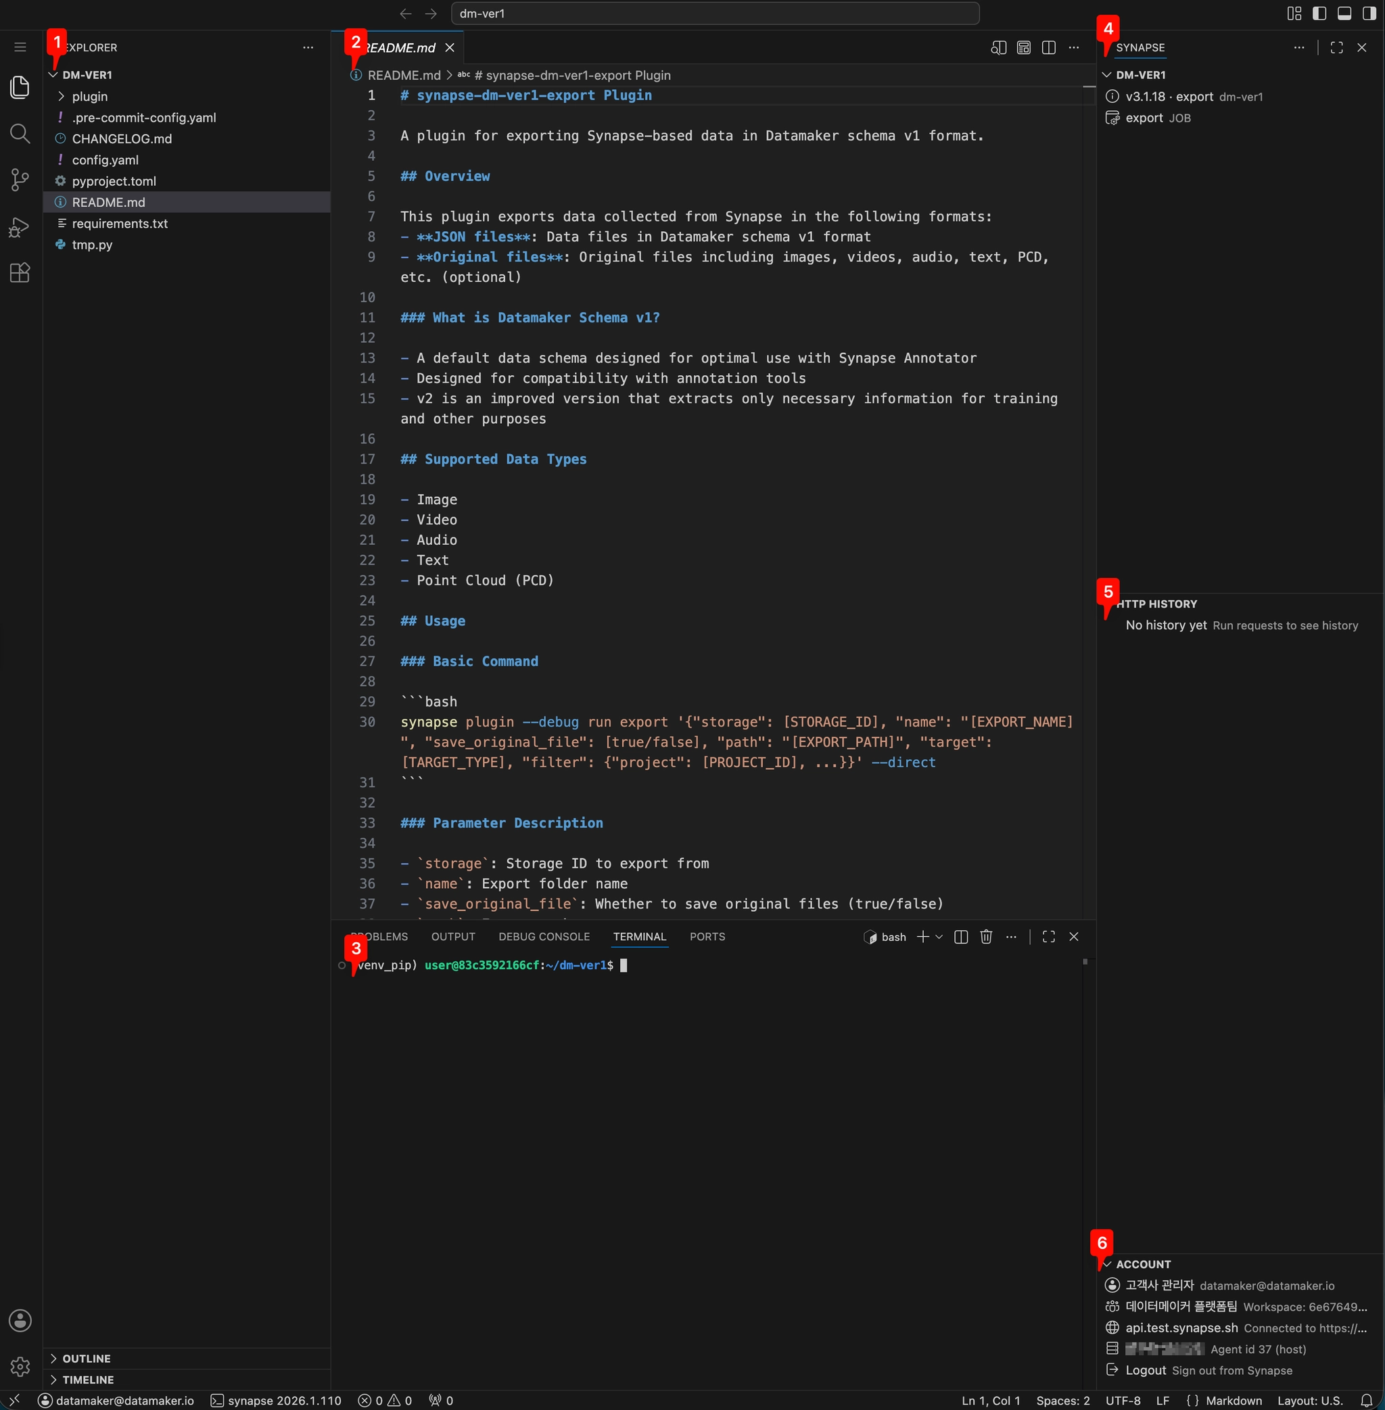The width and height of the screenshot is (1385, 1410).
Task: Switch to the PORTS tab
Action: (707, 937)
